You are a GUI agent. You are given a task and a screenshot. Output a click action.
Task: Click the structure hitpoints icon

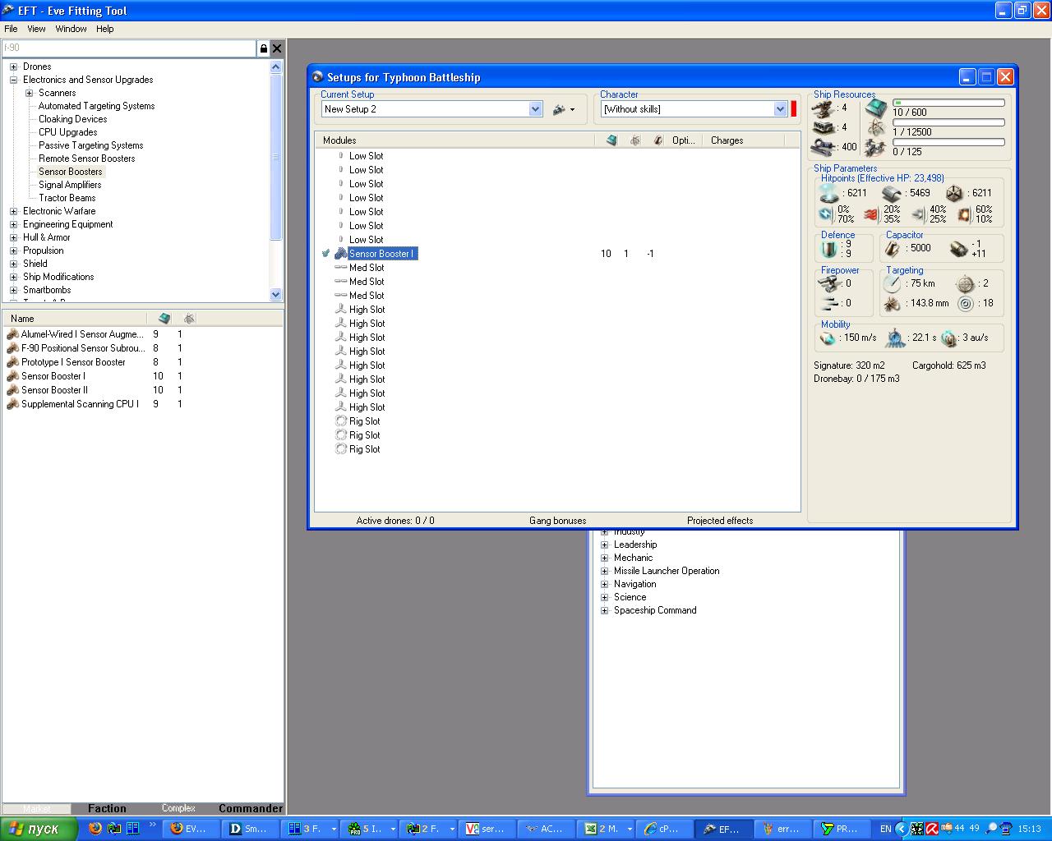pos(954,193)
